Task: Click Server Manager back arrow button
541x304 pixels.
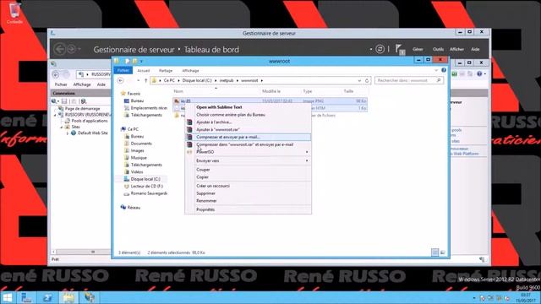Action: point(60,49)
